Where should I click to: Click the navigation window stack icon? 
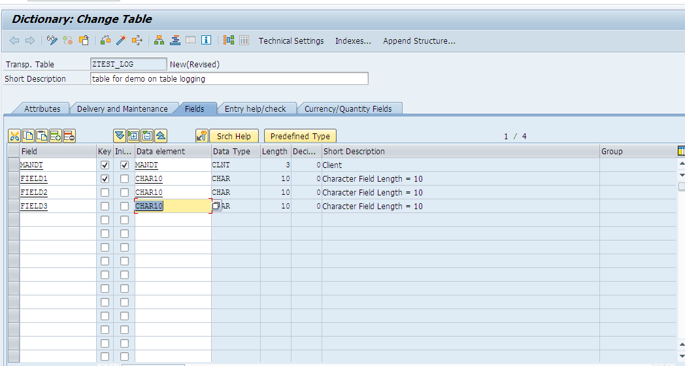[x=175, y=41]
